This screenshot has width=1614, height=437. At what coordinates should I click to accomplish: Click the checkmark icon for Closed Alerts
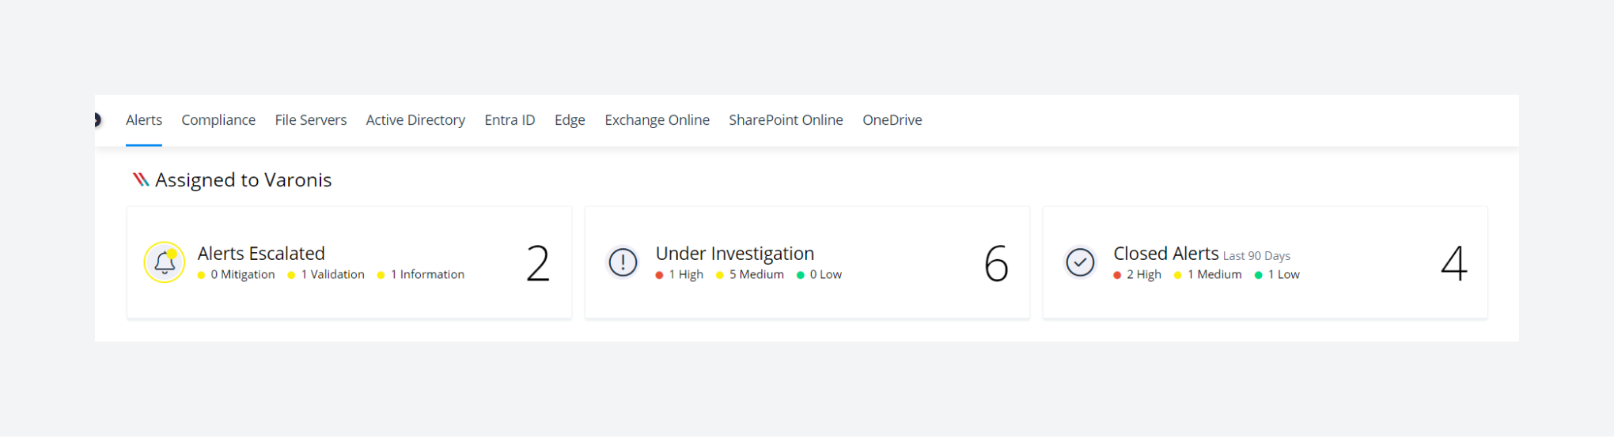click(1080, 262)
